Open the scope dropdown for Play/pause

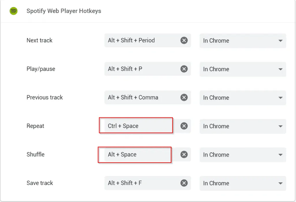(x=243, y=69)
